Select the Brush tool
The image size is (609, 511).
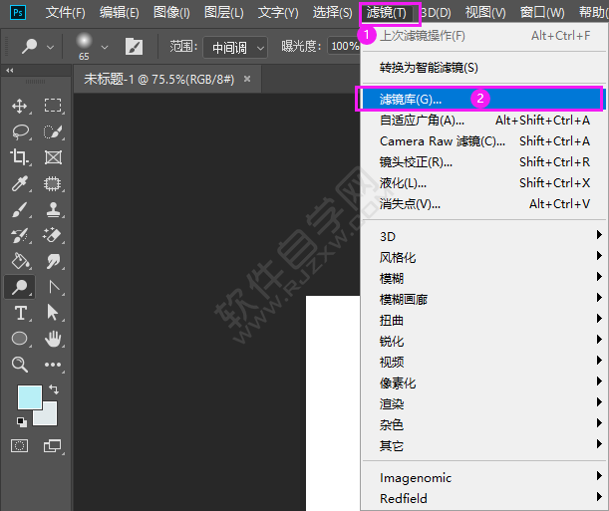tap(19, 209)
